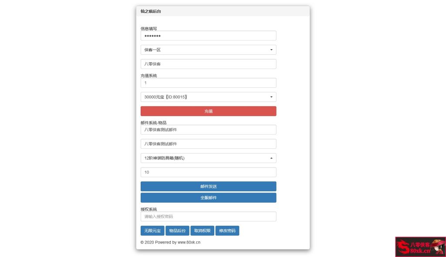Click the 请输入授权密码 authorization password field
446x257 pixels.
pyautogui.click(x=208, y=216)
